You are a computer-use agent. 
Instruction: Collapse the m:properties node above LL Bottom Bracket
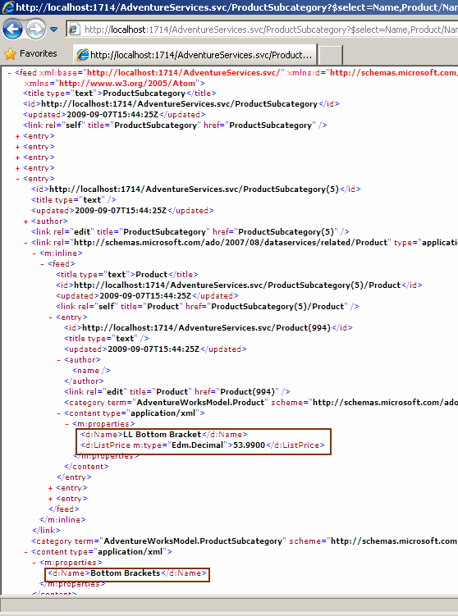pyautogui.click(x=66, y=424)
